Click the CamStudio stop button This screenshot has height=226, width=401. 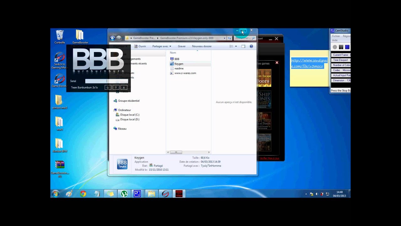tap(347, 47)
